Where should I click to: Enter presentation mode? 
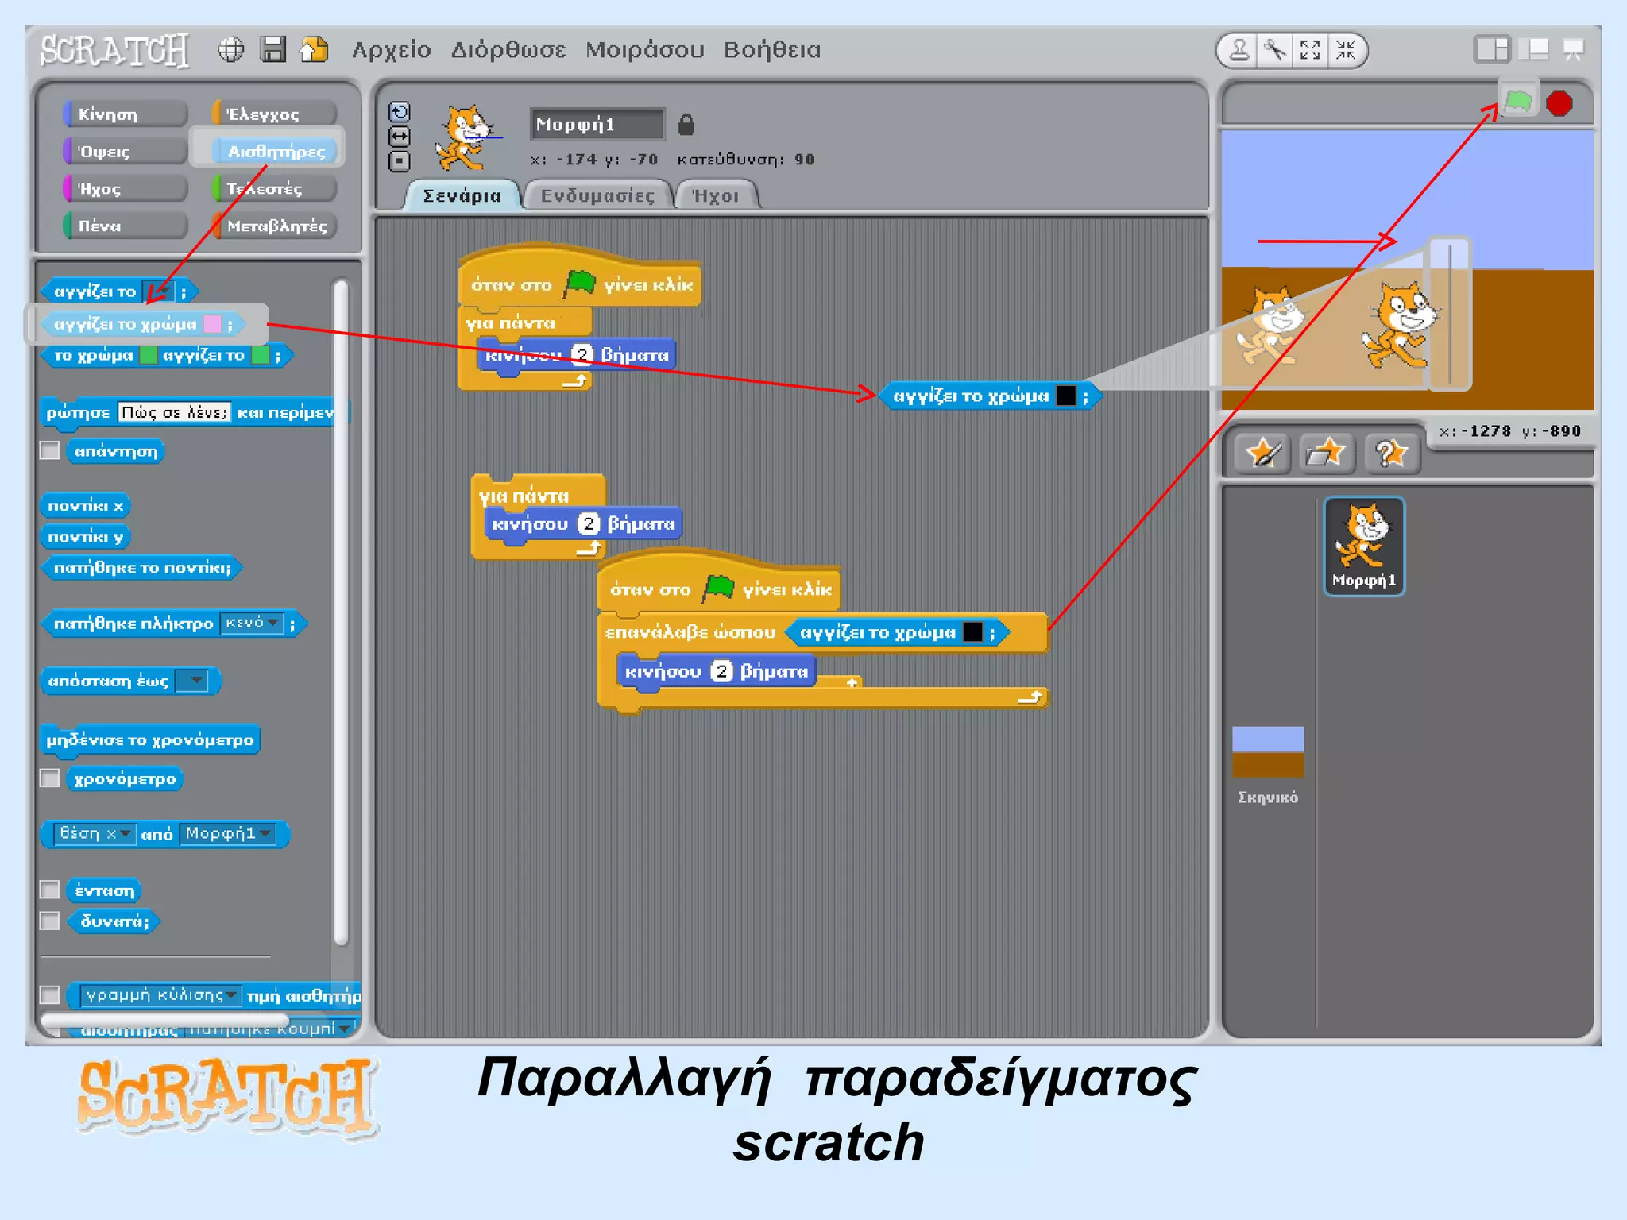1573,50
